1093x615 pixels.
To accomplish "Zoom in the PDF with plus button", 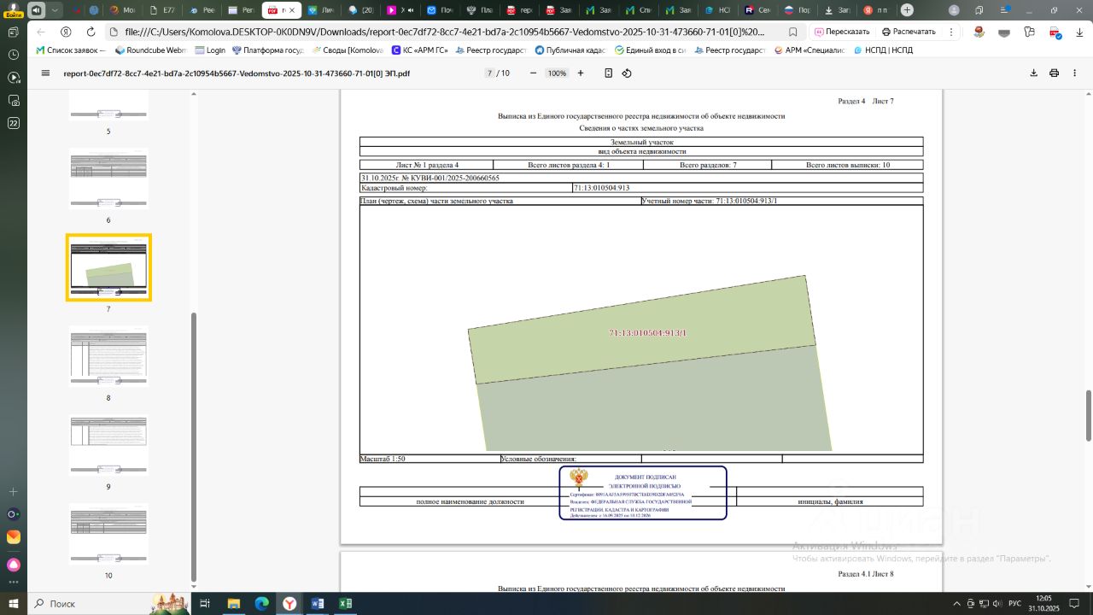I will point(581,73).
